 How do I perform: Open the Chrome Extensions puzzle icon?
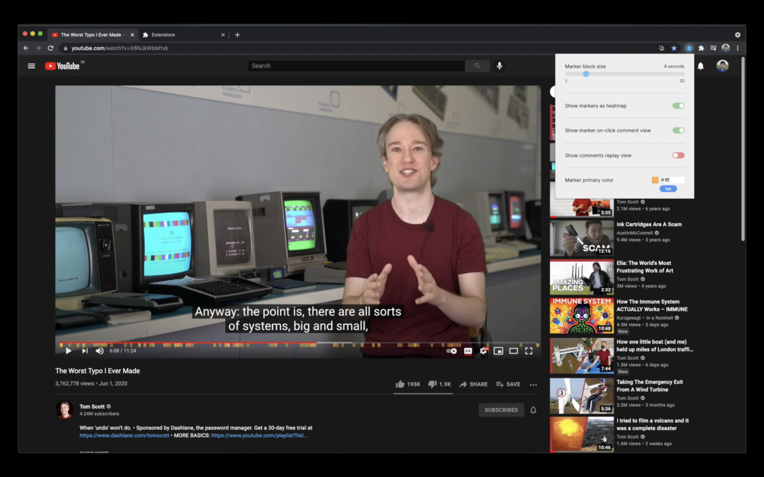pos(701,48)
